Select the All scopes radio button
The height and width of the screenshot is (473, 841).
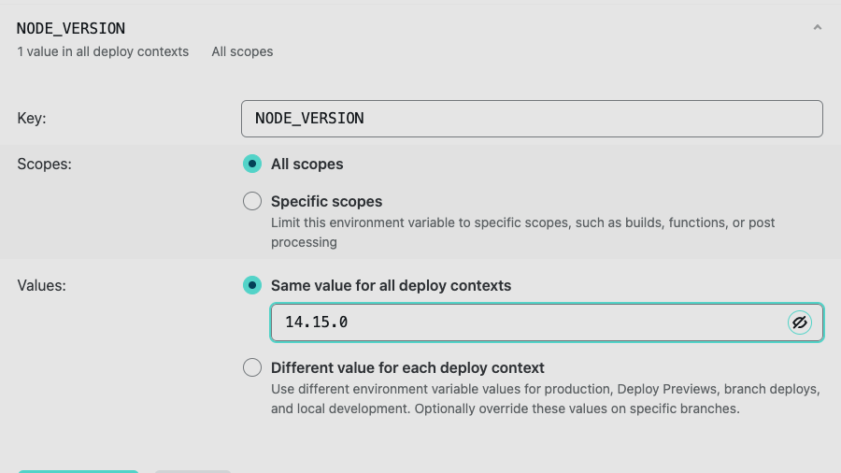[x=252, y=165]
